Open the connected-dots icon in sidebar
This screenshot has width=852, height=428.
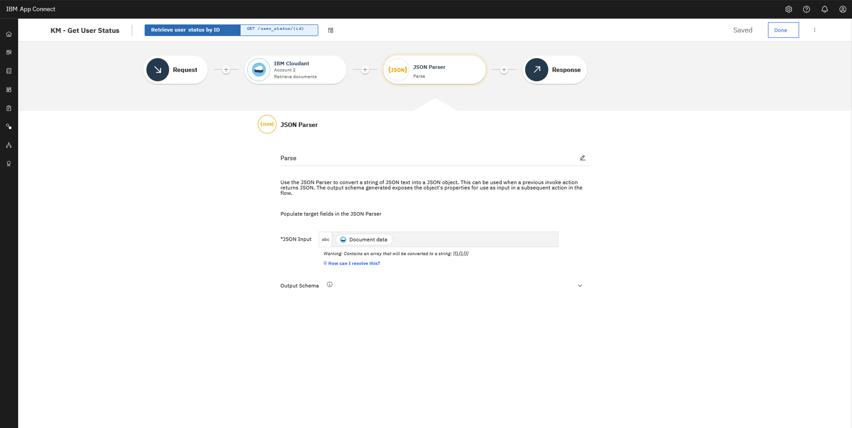click(x=9, y=127)
